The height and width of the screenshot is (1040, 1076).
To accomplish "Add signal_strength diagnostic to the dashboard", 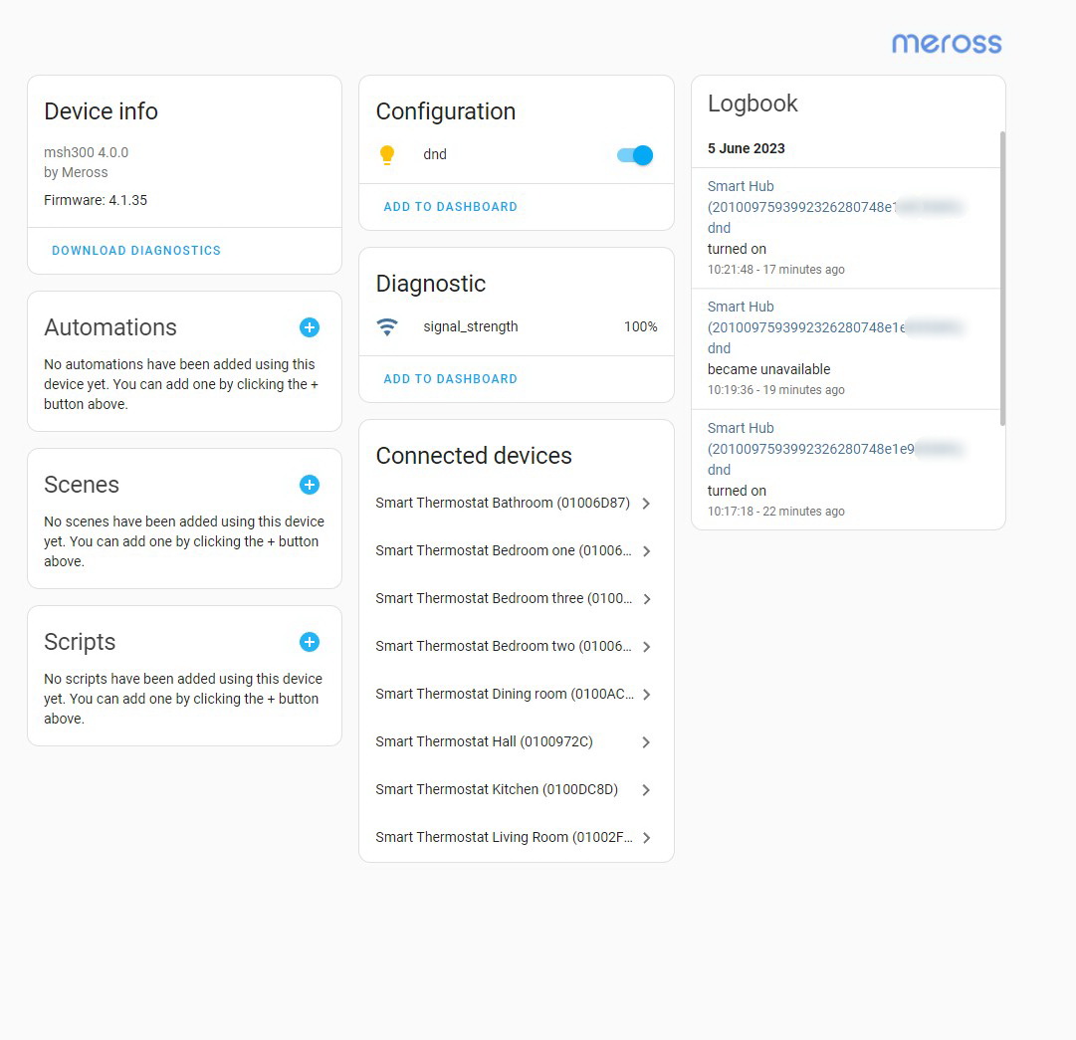I will (x=450, y=378).
